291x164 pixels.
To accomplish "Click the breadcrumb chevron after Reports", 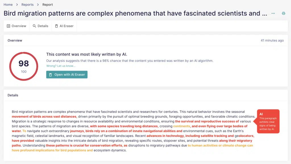I will click(38, 5).
